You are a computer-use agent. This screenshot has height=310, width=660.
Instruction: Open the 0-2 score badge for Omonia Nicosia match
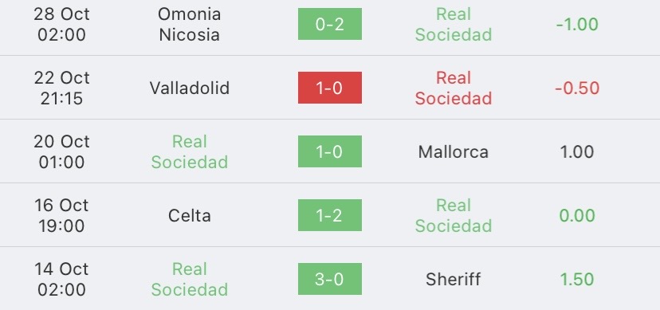tap(329, 24)
